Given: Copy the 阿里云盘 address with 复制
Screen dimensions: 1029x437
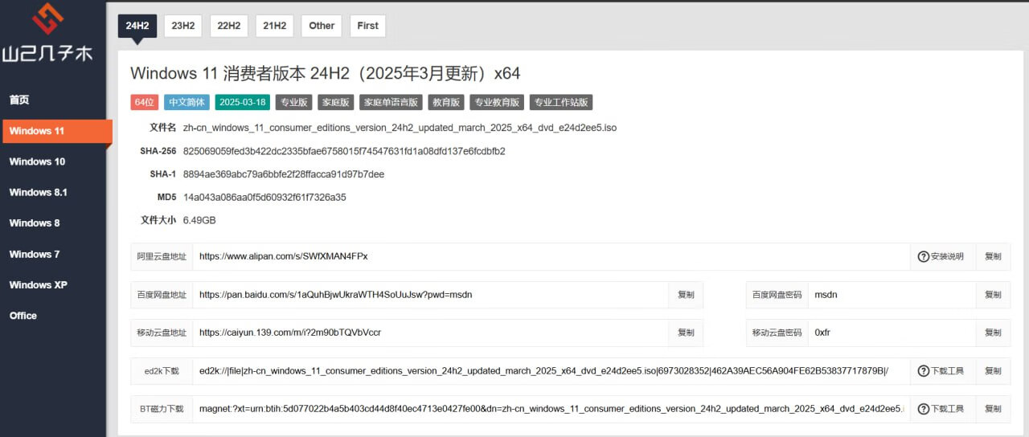Looking at the screenshot, I should point(993,256).
